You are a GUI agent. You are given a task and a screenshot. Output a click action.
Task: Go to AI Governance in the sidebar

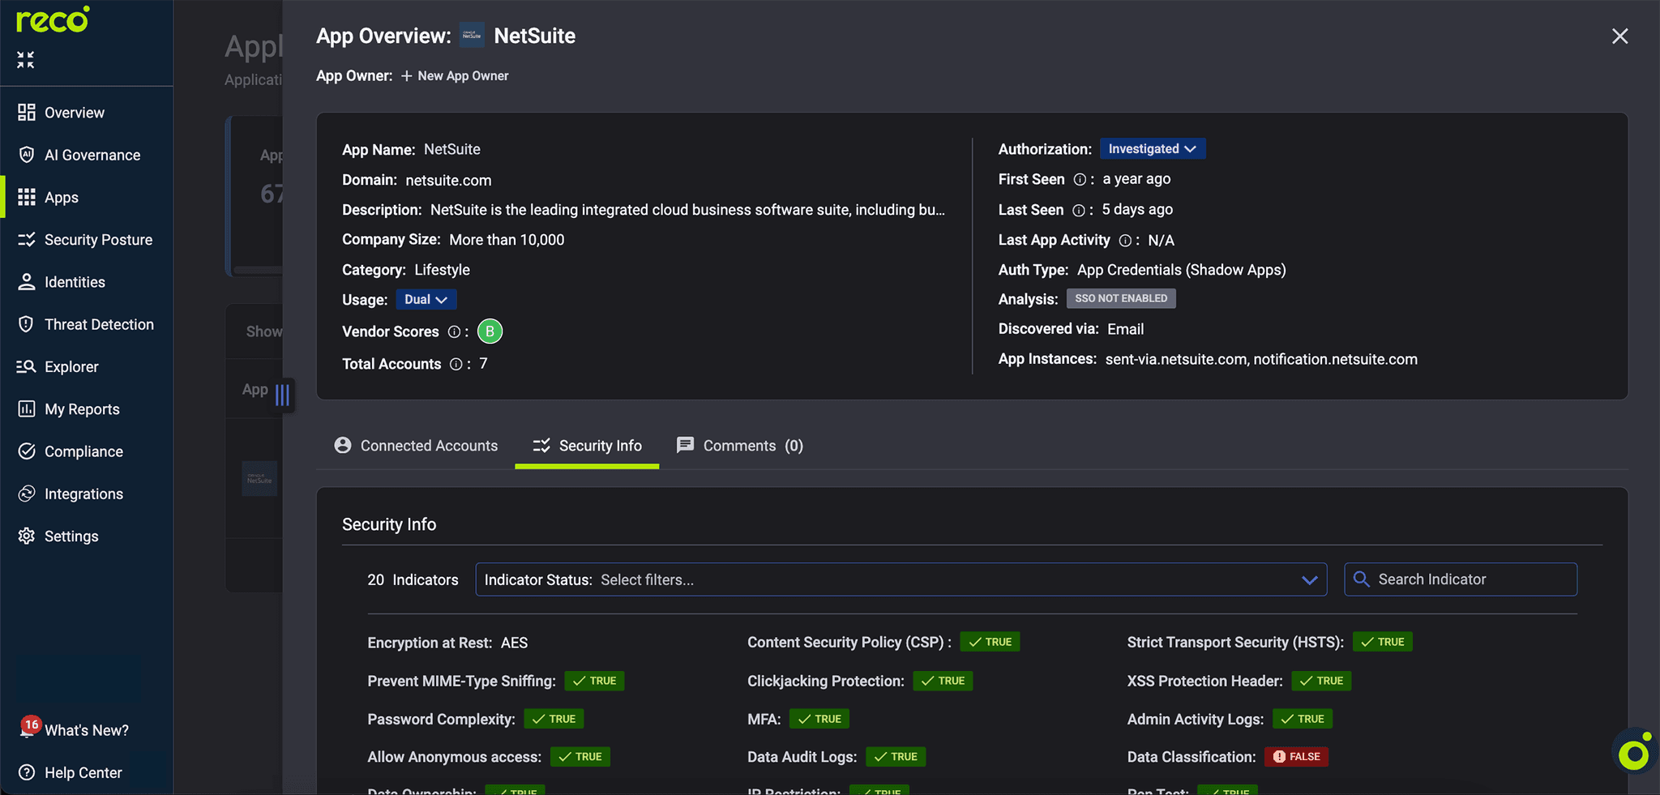click(x=92, y=155)
